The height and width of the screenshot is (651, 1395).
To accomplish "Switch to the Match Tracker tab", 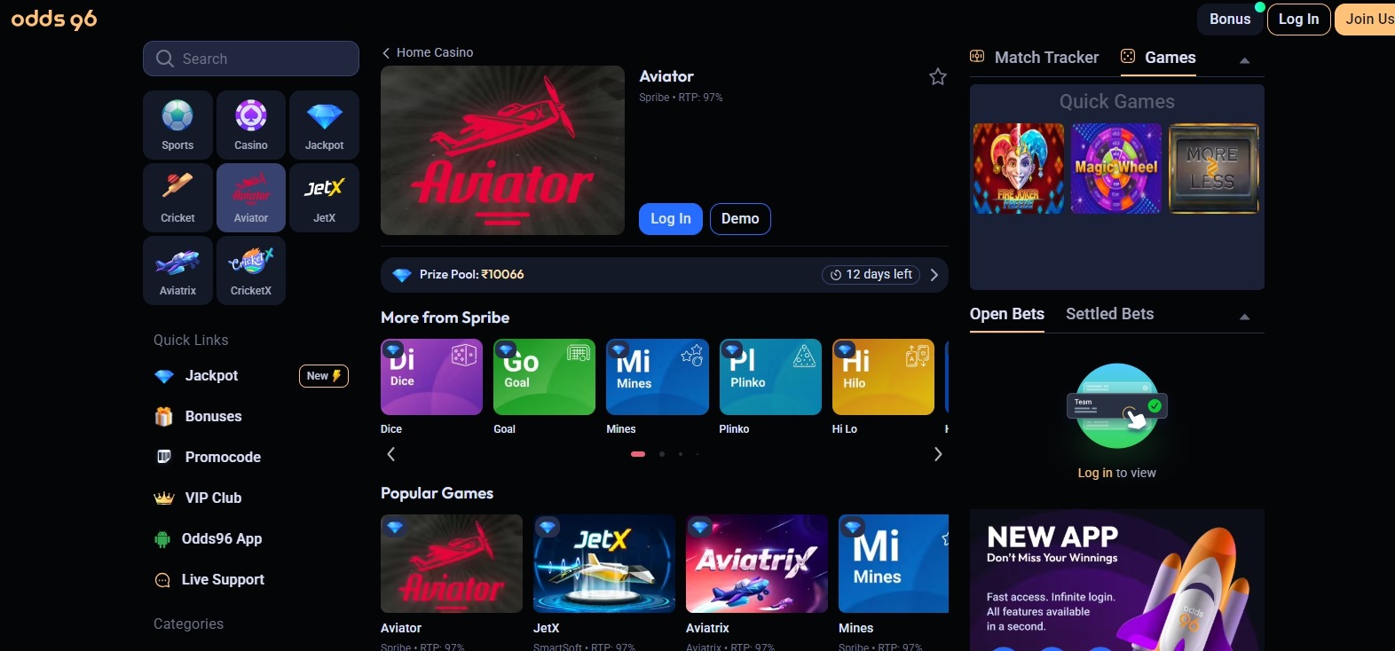I will coord(1035,58).
